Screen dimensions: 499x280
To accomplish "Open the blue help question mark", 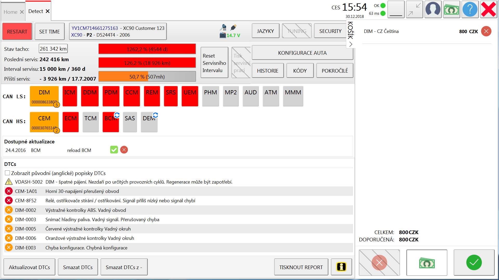I will coord(470,10).
